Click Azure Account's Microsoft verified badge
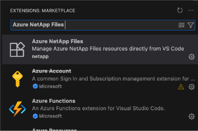 pyautogui.click(x=35, y=86)
